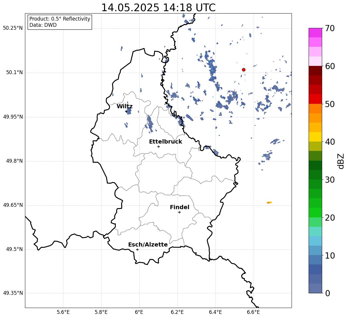Screen dimensions: 348x318
Task: Select the Wiltz city label
Action: (x=125, y=106)
